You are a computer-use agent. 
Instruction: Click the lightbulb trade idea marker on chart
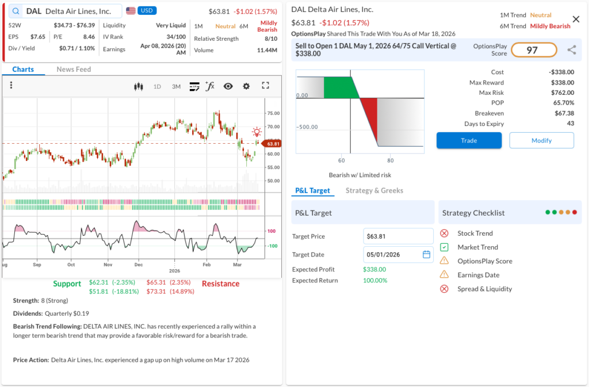point(257,132)
